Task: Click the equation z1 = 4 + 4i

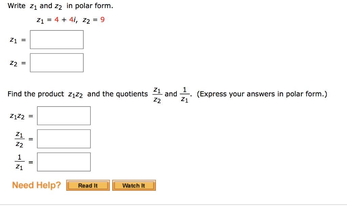Action: click(58, 20)
